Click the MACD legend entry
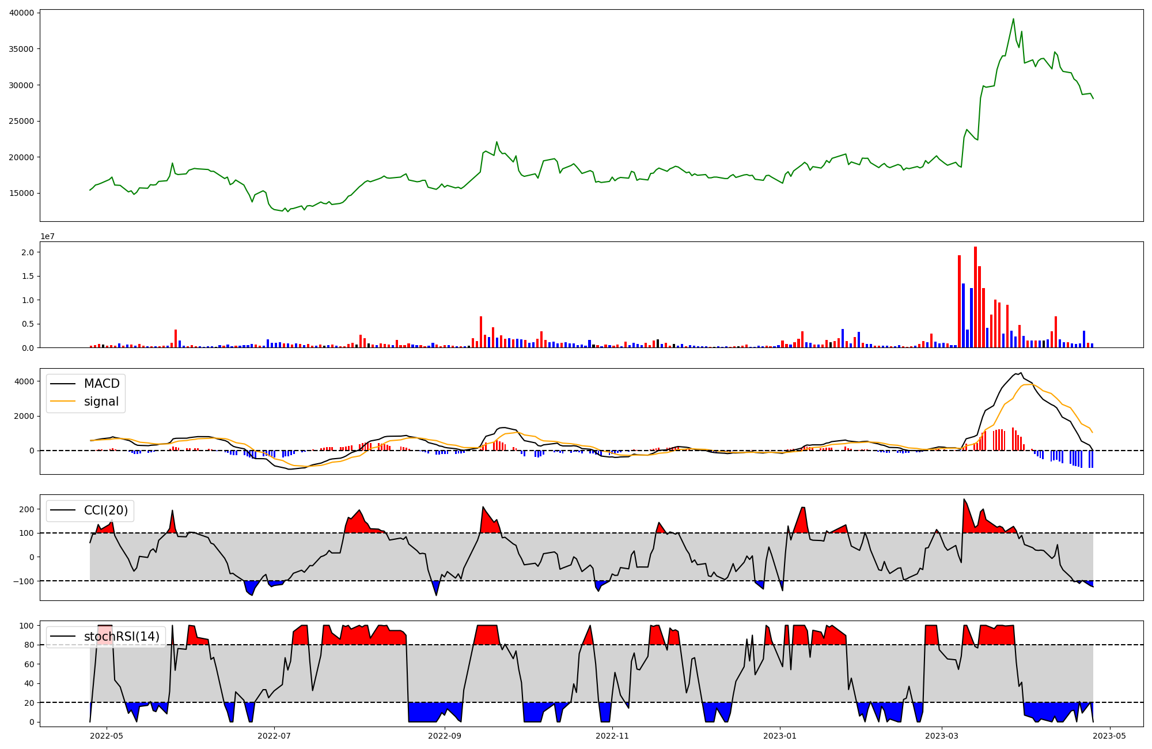This screenshot has height=749, width=1152. coord(85,384)
